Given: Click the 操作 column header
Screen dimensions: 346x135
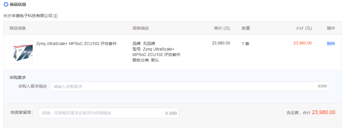Looking at the screenshot, I should click(331, 28).
